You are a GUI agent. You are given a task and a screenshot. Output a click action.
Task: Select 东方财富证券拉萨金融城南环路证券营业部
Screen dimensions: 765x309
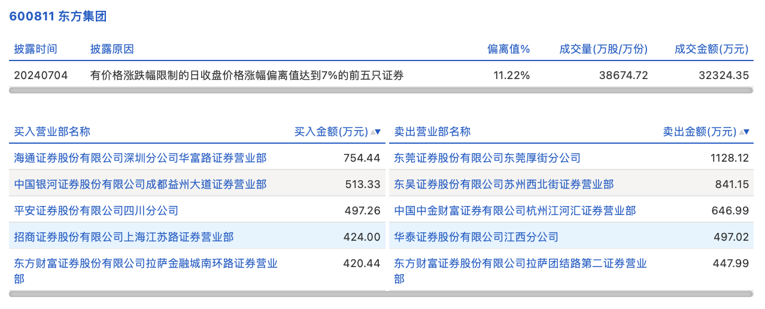tap(146, 263)
